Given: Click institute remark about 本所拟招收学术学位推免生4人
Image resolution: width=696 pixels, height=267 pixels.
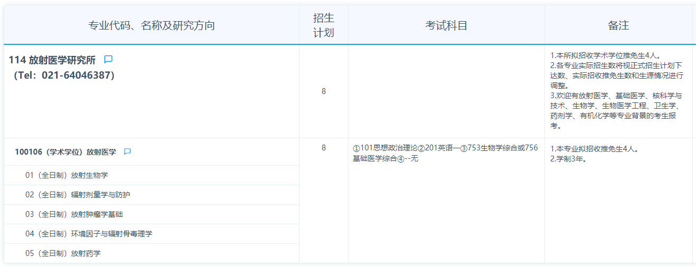Looking at the screenshot, I should [x=605, y=55].
